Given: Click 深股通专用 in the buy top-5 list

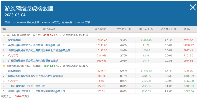Looking at the screenshot, I should (x=14, y=40).
